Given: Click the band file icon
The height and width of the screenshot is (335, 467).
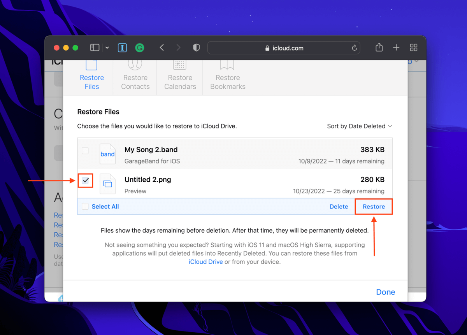Looking at the screenshot, I should tap(107, 154).
